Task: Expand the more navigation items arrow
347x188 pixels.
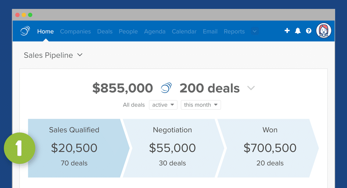Action: click(255, 31)
